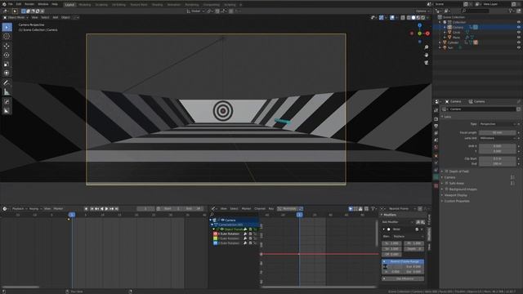523x294 pixels.
Task: Toggle visibility eye of Cylinder in outliner
Action: [519, 42]
